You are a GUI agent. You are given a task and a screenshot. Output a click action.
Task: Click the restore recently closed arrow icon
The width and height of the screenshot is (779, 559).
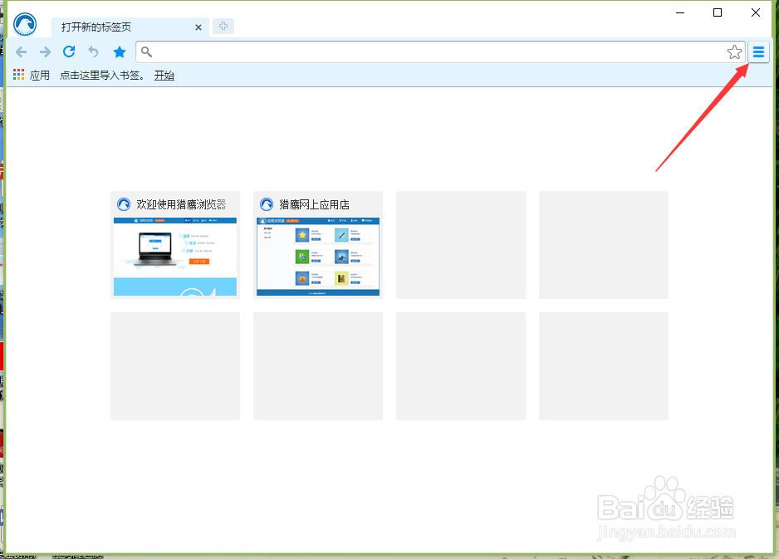tap(93, 51)
